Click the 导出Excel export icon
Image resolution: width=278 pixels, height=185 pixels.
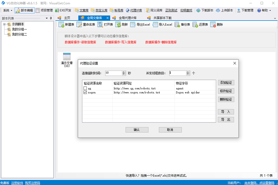133,25
